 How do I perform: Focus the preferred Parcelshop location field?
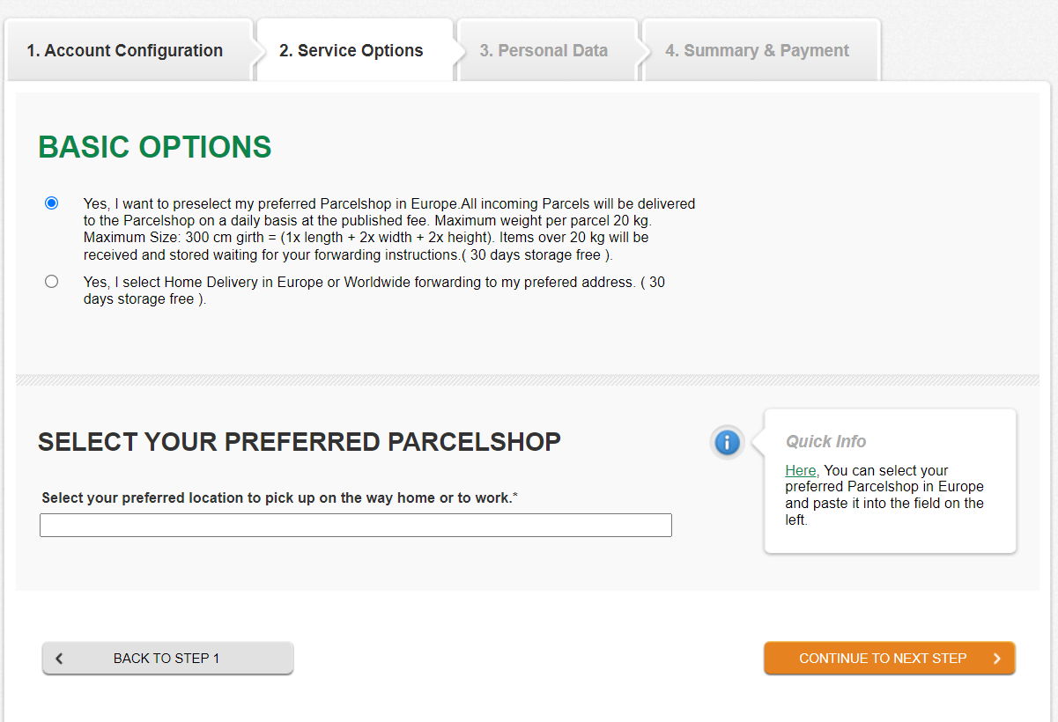pyautogui.click(x=356, y=526)
